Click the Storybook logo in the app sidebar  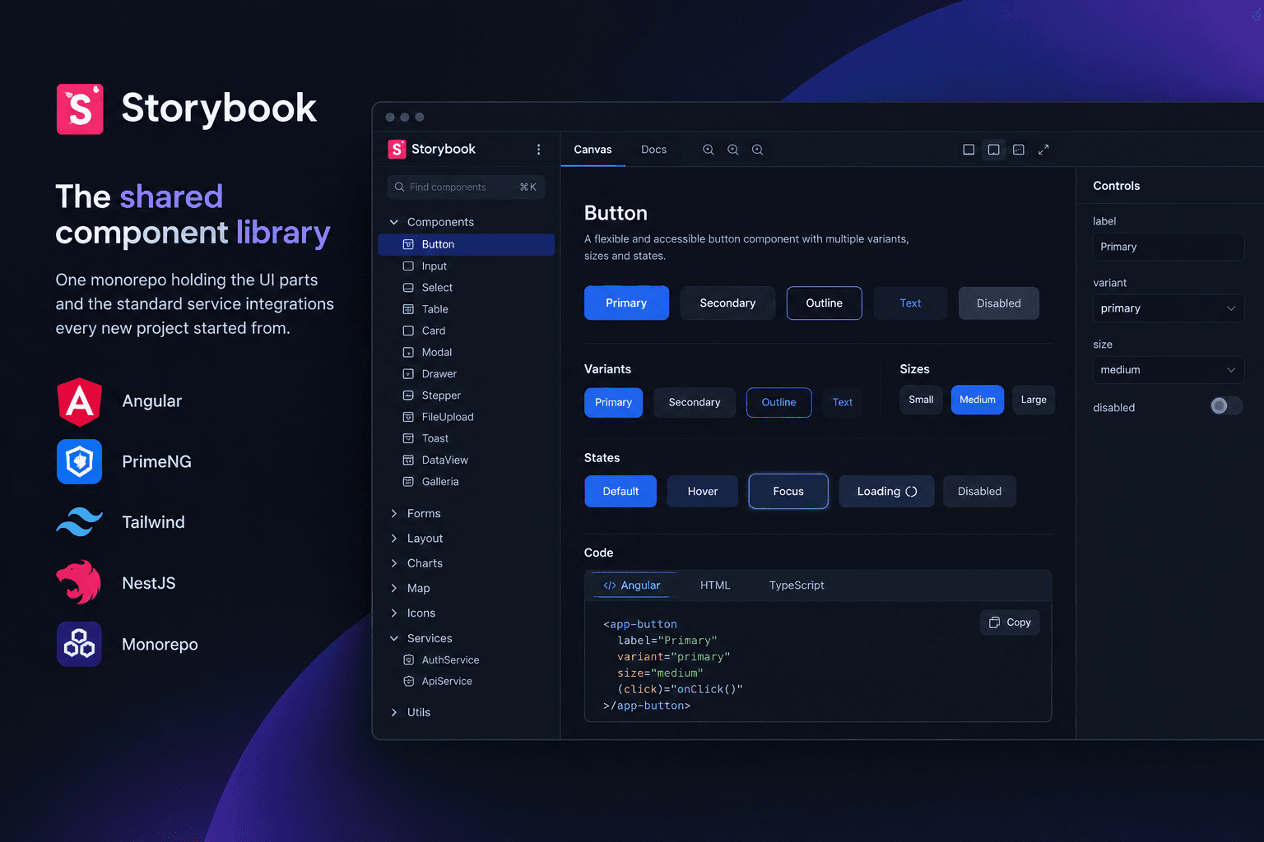click(397, 149)
